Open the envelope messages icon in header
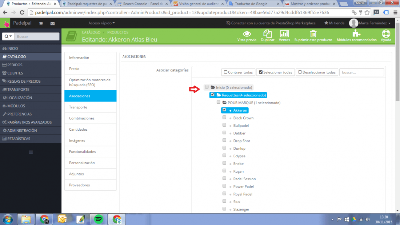Screen dimensions: 400x225 pos(53,24)
